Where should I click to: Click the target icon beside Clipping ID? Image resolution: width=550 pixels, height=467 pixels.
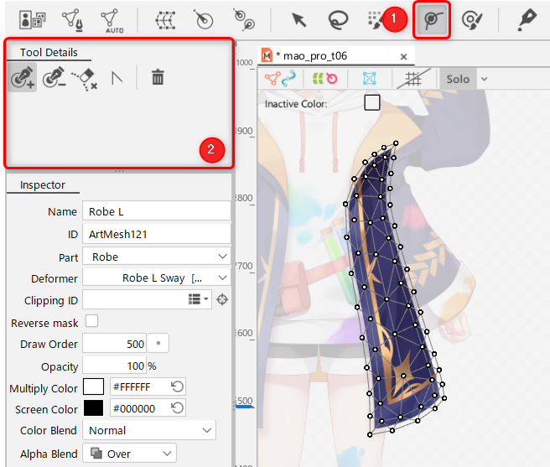(x=223, y=299)
